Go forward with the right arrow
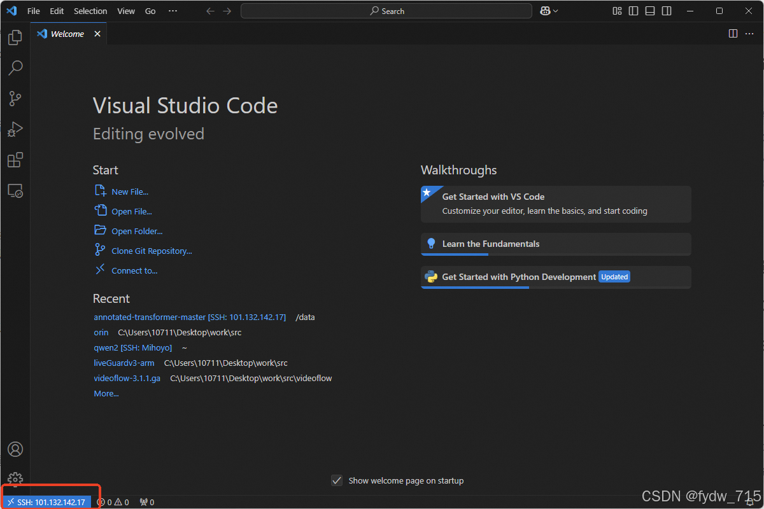 point(227,11)
